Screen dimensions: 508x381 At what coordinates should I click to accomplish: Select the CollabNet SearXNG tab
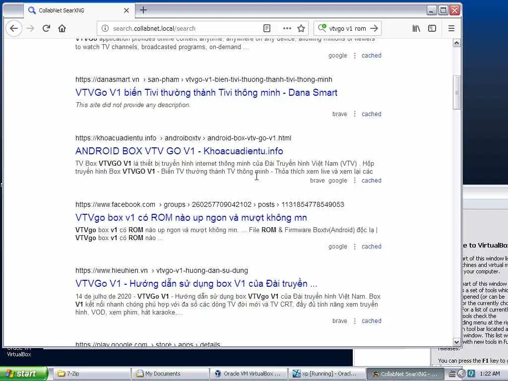point(79,10)
